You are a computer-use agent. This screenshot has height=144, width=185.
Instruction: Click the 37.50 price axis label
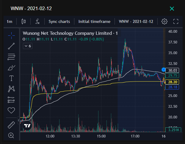[173, 42]
